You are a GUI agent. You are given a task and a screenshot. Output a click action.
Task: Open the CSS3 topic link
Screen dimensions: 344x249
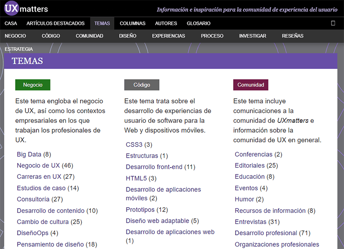tap(134, 144)
